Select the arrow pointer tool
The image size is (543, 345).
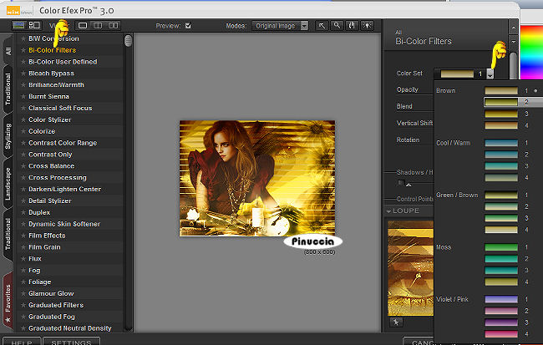coord(322,26)
